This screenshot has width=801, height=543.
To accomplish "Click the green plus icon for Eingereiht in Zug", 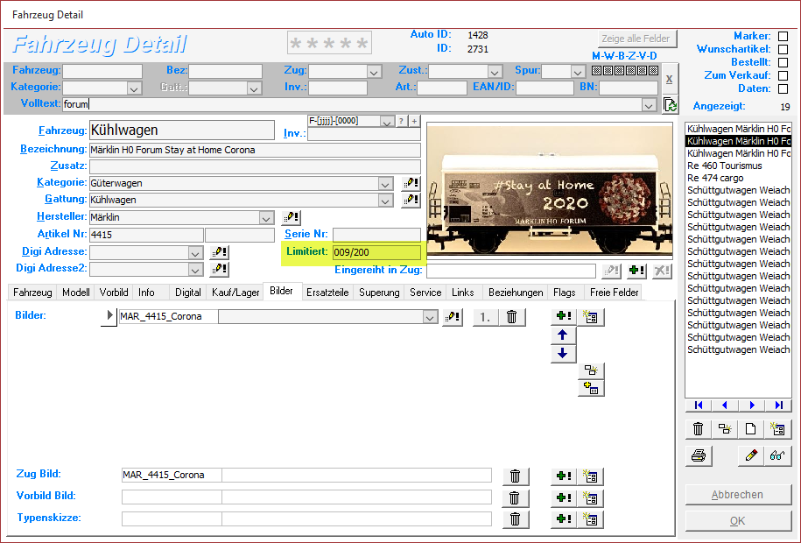I will point(636,271).
